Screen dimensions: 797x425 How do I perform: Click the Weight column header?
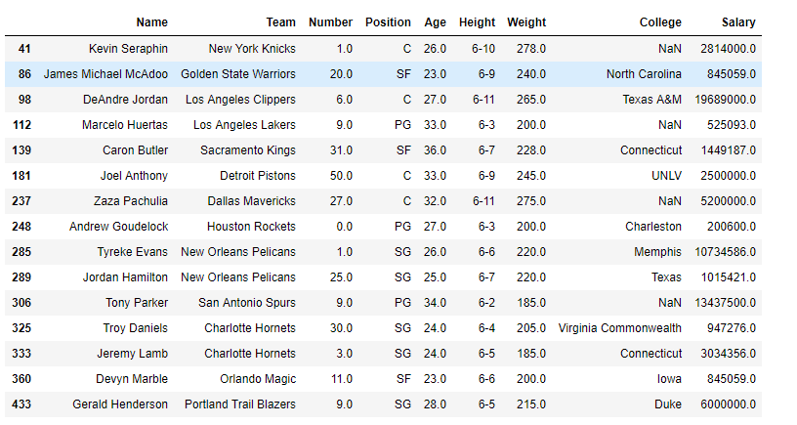click(526, 22)
